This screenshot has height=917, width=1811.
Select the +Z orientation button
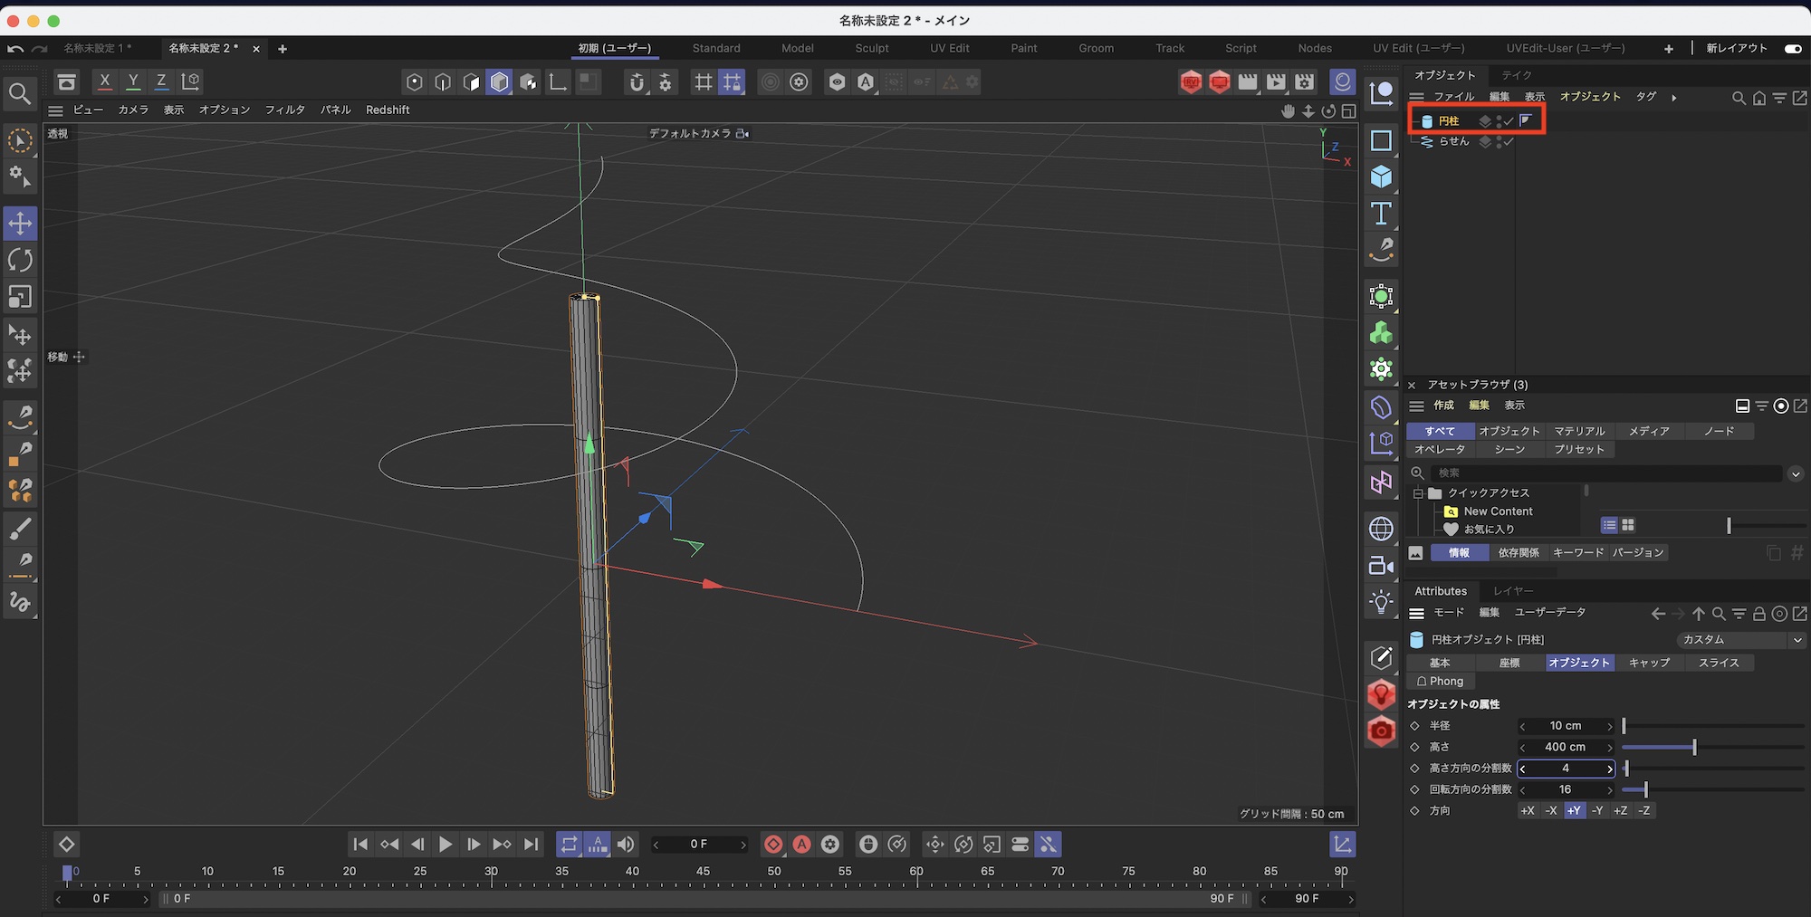pos(1621,811)
